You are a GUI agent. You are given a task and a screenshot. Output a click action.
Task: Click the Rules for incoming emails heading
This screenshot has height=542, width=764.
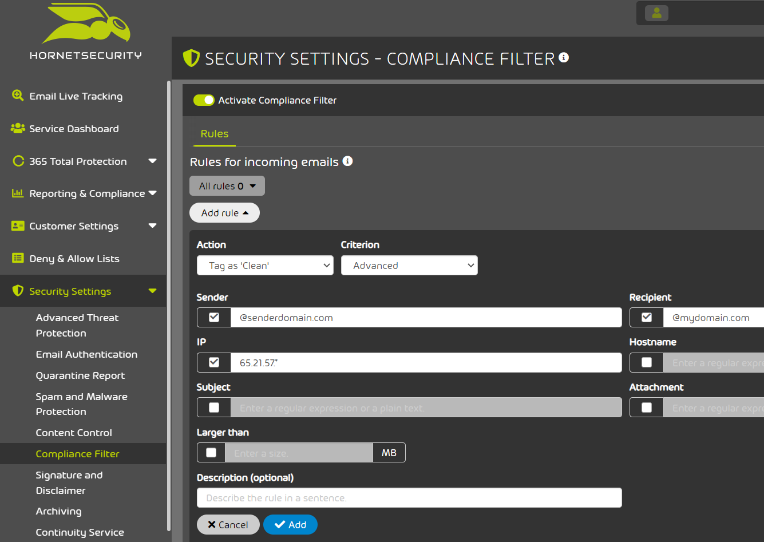(264, 162)
